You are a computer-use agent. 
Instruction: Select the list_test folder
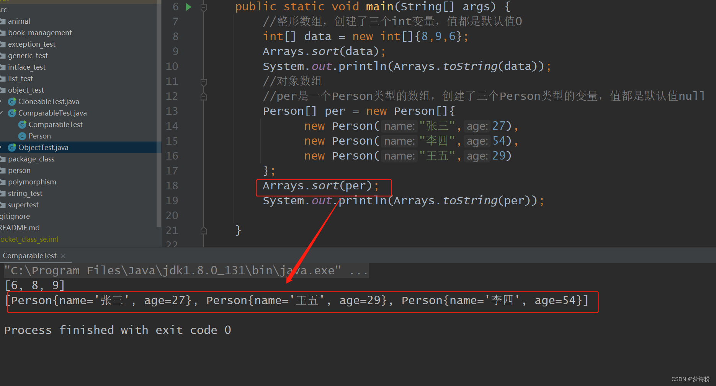click(20, 79)
